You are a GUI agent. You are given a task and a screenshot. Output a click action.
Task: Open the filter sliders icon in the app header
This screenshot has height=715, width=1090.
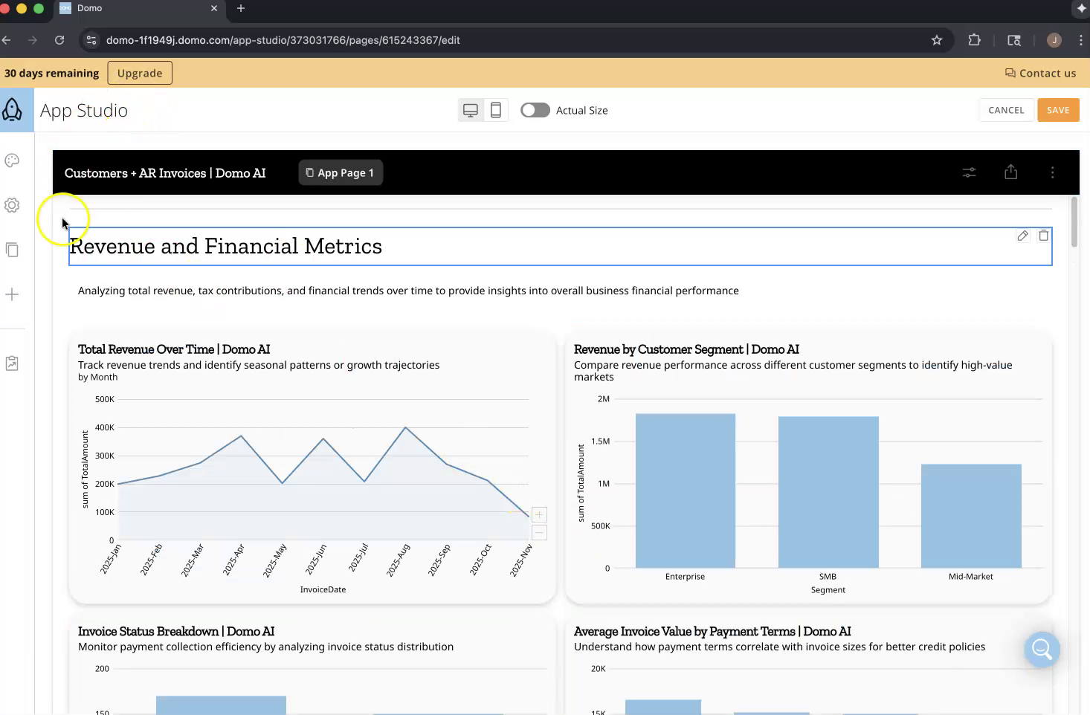(970, 172)
